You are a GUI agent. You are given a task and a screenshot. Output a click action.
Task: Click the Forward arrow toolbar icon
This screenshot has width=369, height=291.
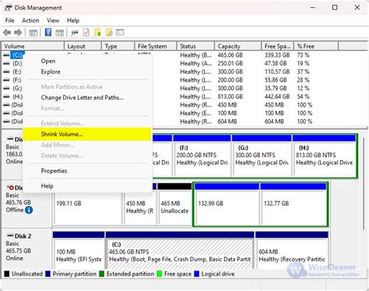(18, 33)
